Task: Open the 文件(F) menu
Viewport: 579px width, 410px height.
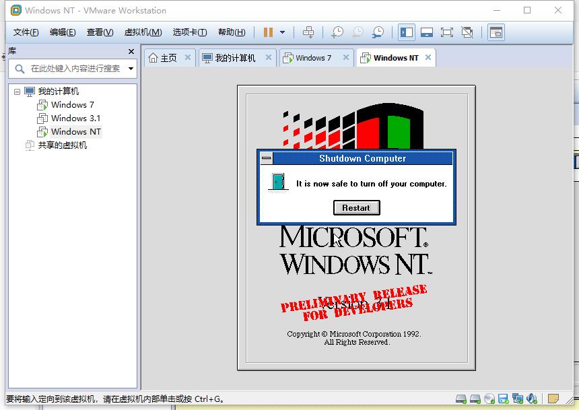Action: tap(26, 32)
